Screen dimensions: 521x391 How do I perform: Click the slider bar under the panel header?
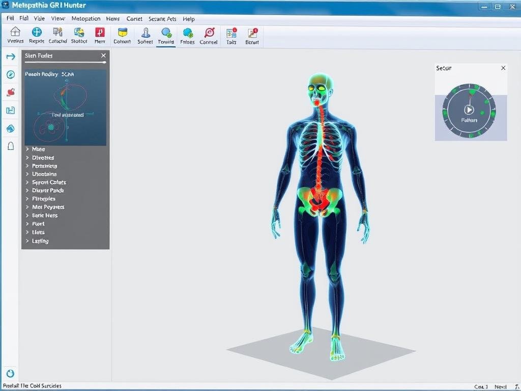tap(65, 63)
